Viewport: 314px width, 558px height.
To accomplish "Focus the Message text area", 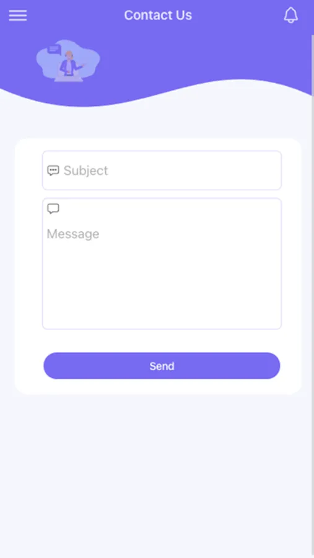I will coord(162,263).
